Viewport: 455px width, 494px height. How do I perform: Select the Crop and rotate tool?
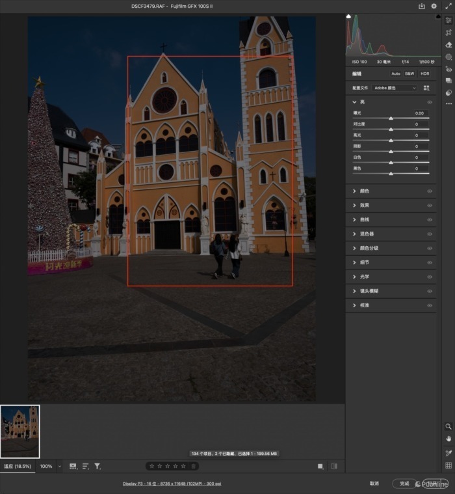(x=448, y=33)
